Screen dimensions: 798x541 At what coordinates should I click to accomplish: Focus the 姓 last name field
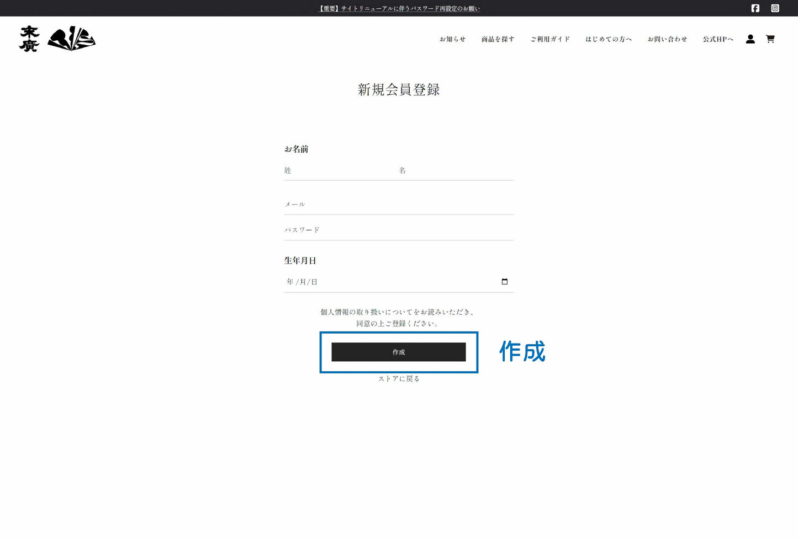click(x=338, y=171)
